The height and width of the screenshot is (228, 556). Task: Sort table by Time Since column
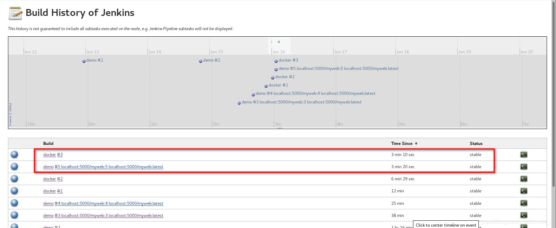pyautogui.click(x=404, y=144)
